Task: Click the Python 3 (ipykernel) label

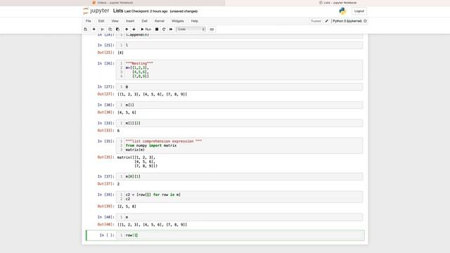Action: click(x=347, y=21)
